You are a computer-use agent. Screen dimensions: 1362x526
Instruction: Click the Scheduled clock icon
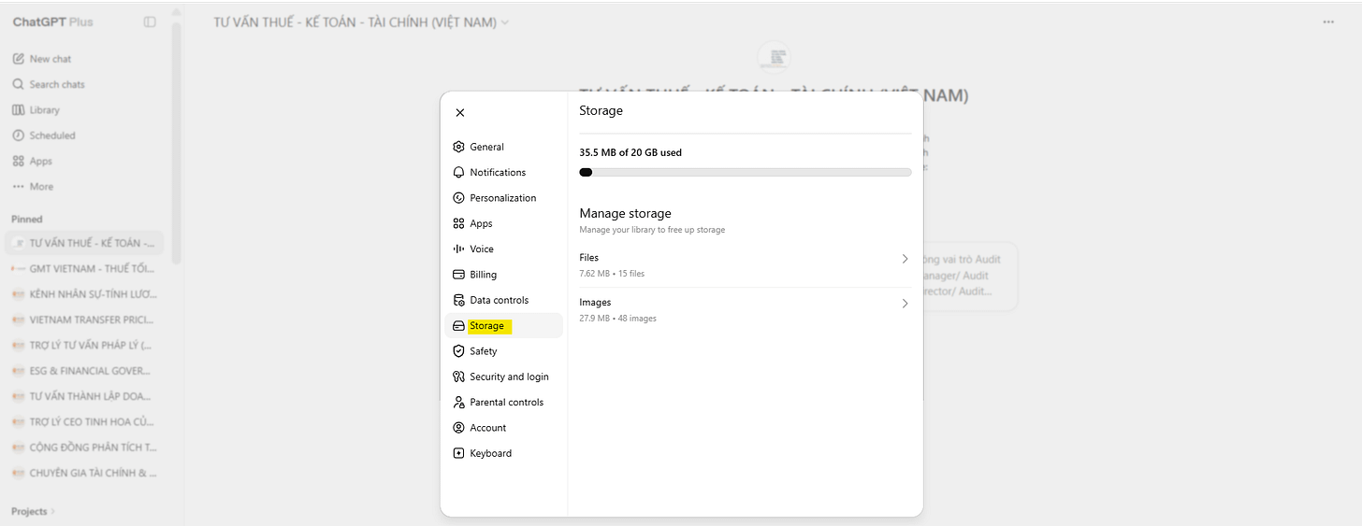pos(18,135)
